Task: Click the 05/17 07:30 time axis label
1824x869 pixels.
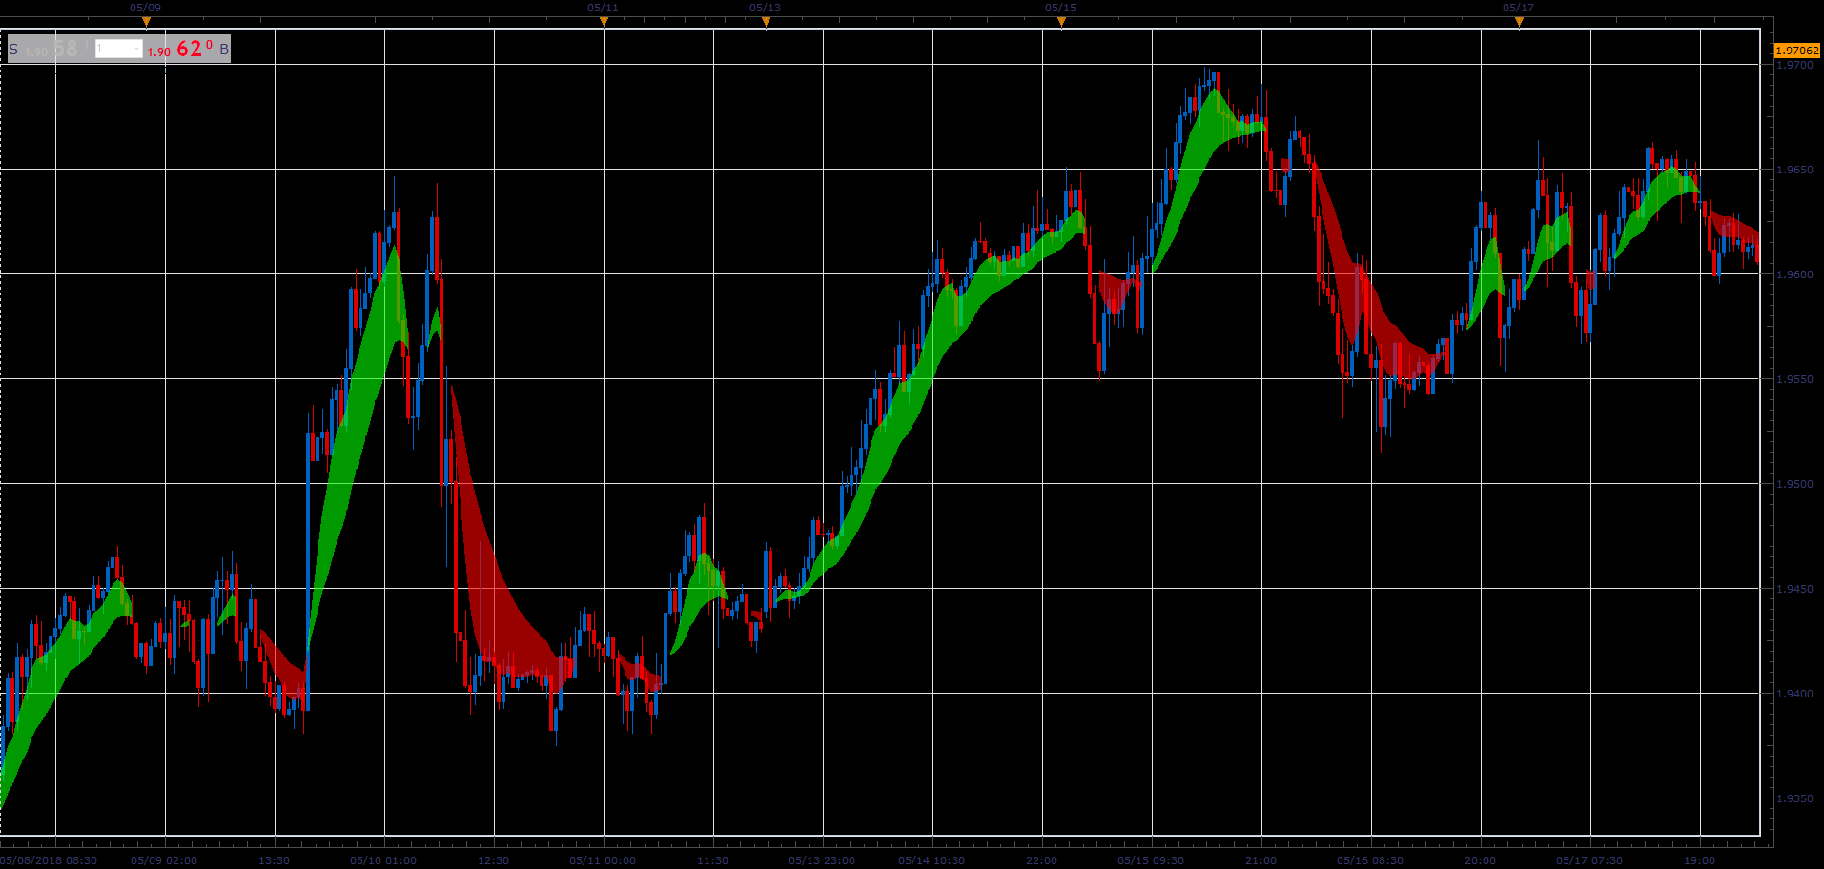Action: point(1589,860)
